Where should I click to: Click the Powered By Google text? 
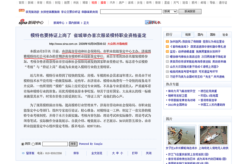click(91, 144)
